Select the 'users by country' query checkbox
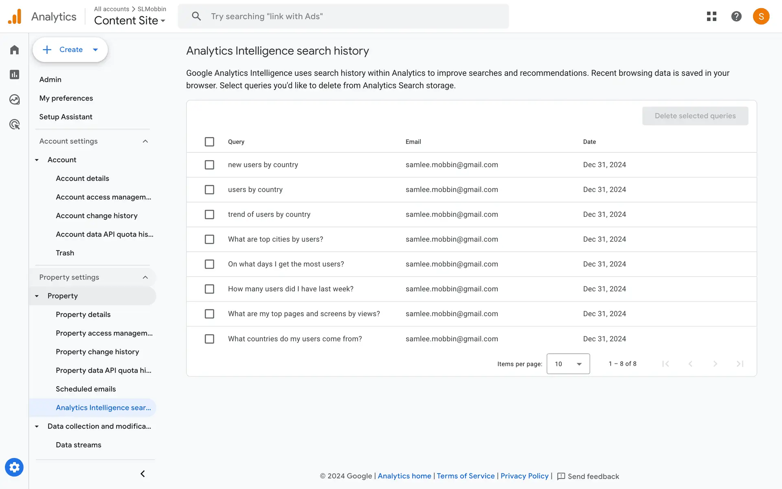The width and height of the screenshot is (782, 489). [x=209, y=189]
